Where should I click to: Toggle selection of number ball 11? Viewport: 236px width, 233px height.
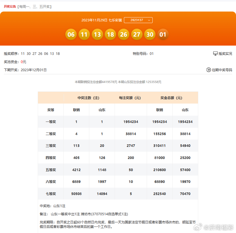click(x=84, y=34)
